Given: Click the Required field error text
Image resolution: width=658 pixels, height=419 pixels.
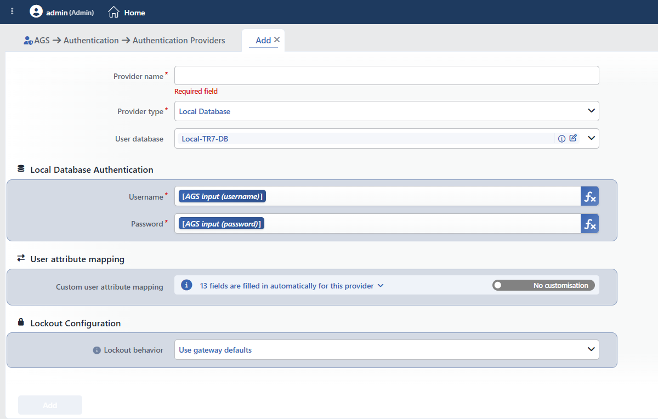Looking at the screenshot, I should coord(196,92).
